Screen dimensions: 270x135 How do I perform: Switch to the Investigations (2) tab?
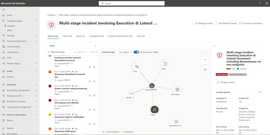point(96,36)
